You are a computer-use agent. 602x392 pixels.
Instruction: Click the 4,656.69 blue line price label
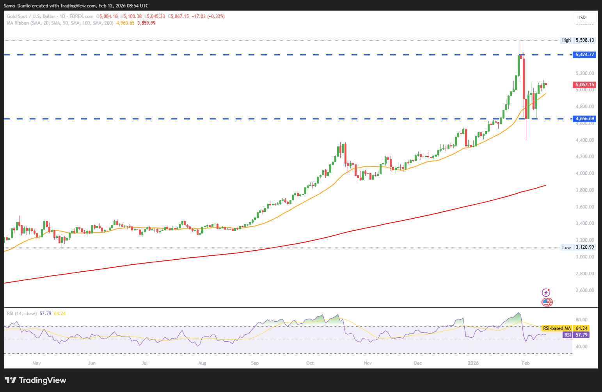pyautogui.click(x=584, y=119)
